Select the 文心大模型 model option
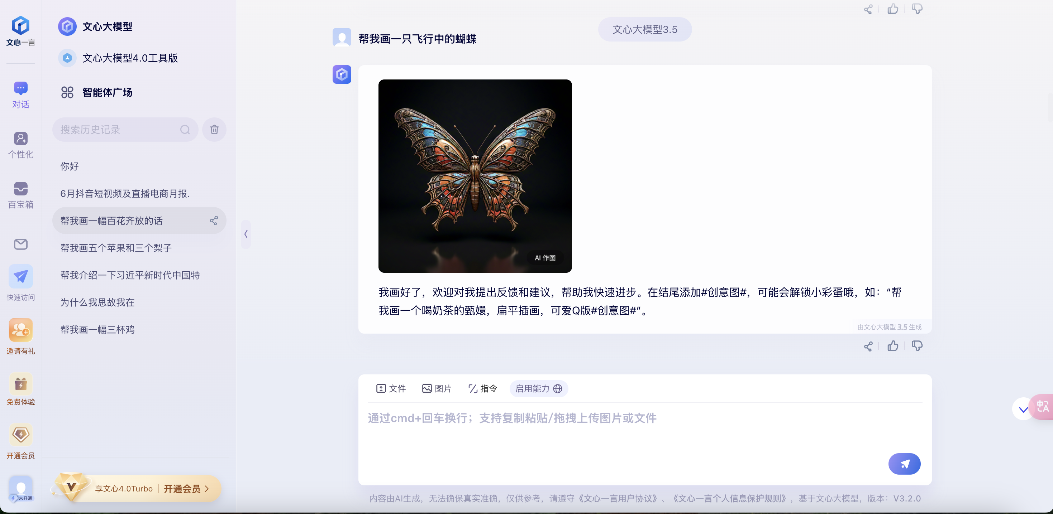1053x514 pixels. tap(107, 26)
